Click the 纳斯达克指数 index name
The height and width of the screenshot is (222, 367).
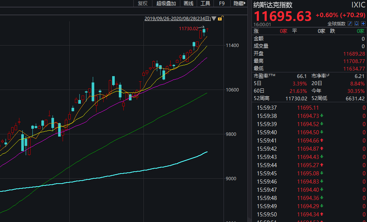273,5
